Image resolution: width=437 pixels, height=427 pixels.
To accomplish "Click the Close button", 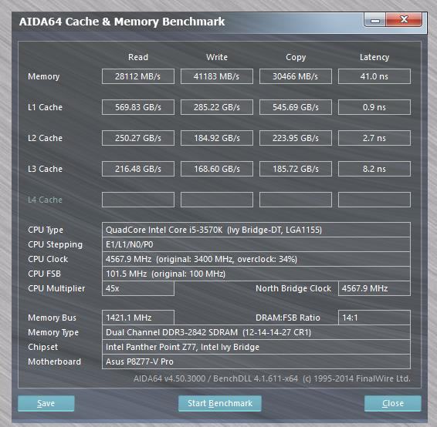I will coord(393,403).
